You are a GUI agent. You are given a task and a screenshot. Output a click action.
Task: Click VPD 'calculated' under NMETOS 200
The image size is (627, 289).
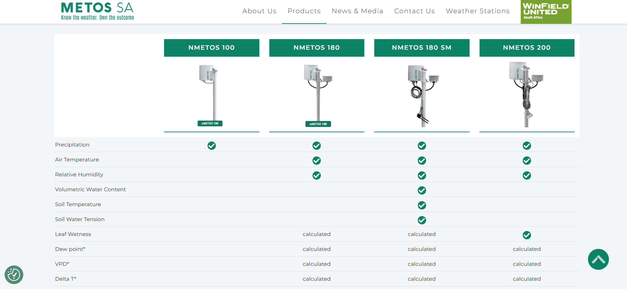coord(527,264)
